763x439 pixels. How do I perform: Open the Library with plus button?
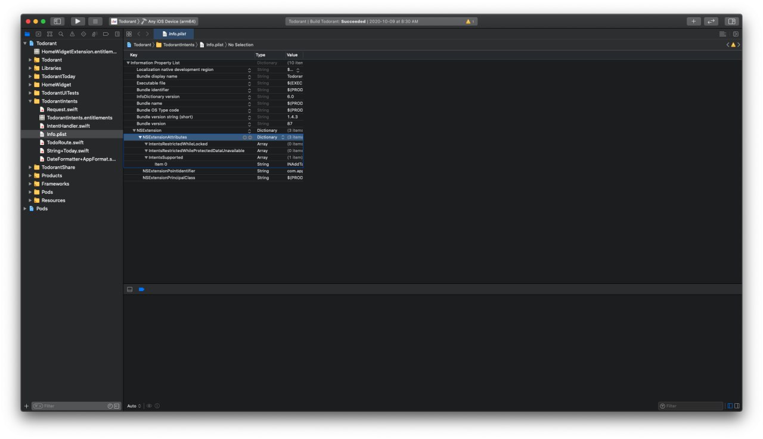tap(694, 21)
